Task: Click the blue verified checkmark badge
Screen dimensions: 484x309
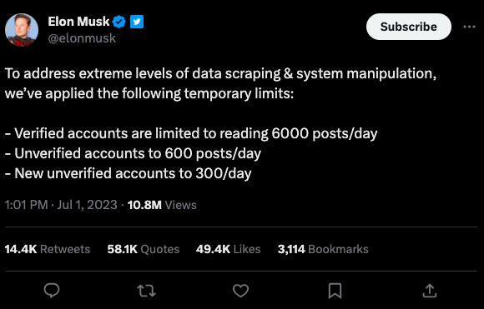Action: tap(119, 22)
